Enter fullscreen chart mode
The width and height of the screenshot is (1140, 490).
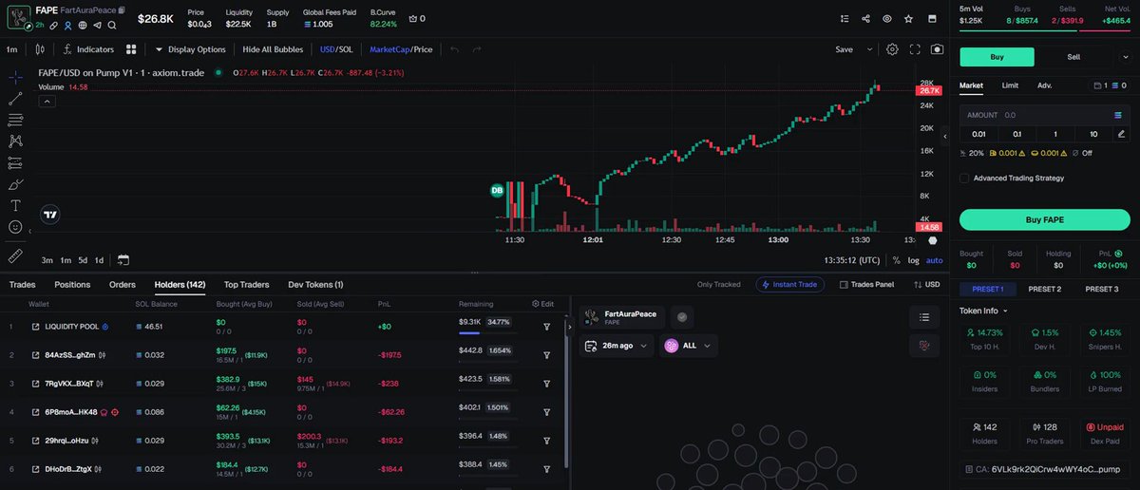point(915,49)
